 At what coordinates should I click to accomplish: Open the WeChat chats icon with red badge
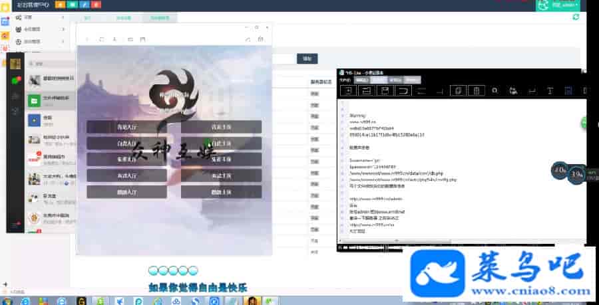15,80
